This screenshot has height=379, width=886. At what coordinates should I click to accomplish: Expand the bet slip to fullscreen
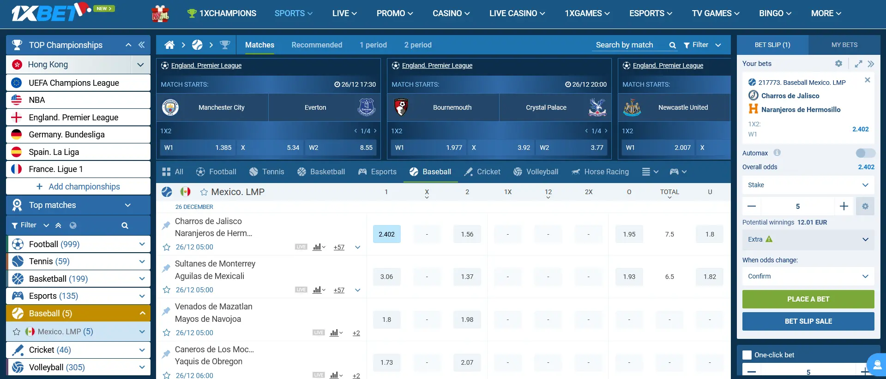coord(858,64)
